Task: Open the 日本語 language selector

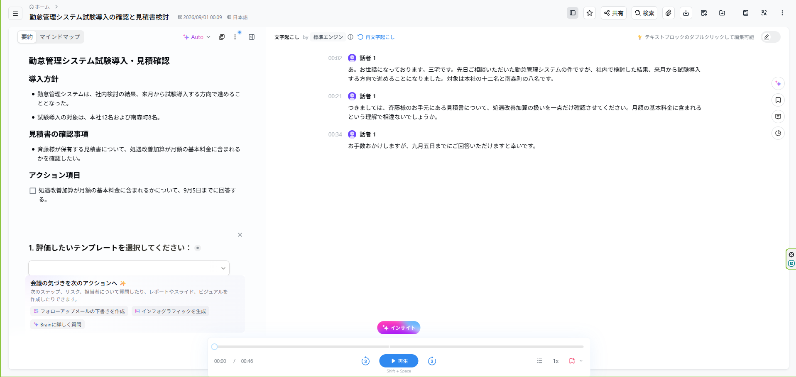Action: tap(237, 17)
